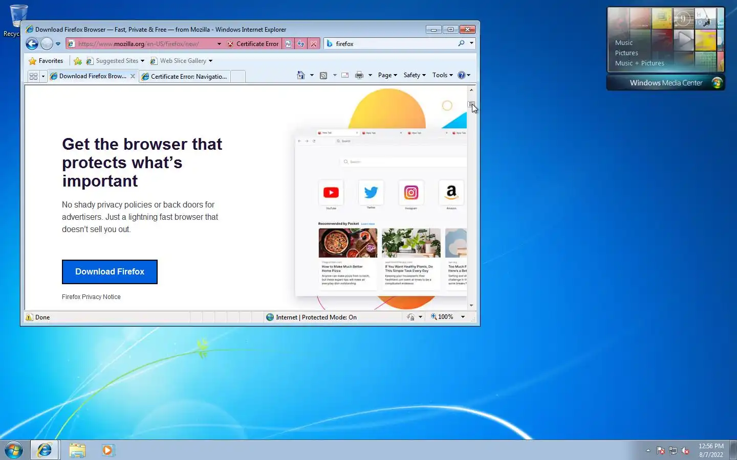Switch to Certificate Error Navigation tab

point(184,77)
